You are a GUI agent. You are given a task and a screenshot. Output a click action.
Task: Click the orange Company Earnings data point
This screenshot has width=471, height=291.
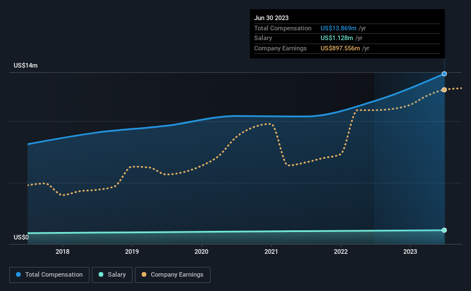pyautogui.click(x=444, y=90)
